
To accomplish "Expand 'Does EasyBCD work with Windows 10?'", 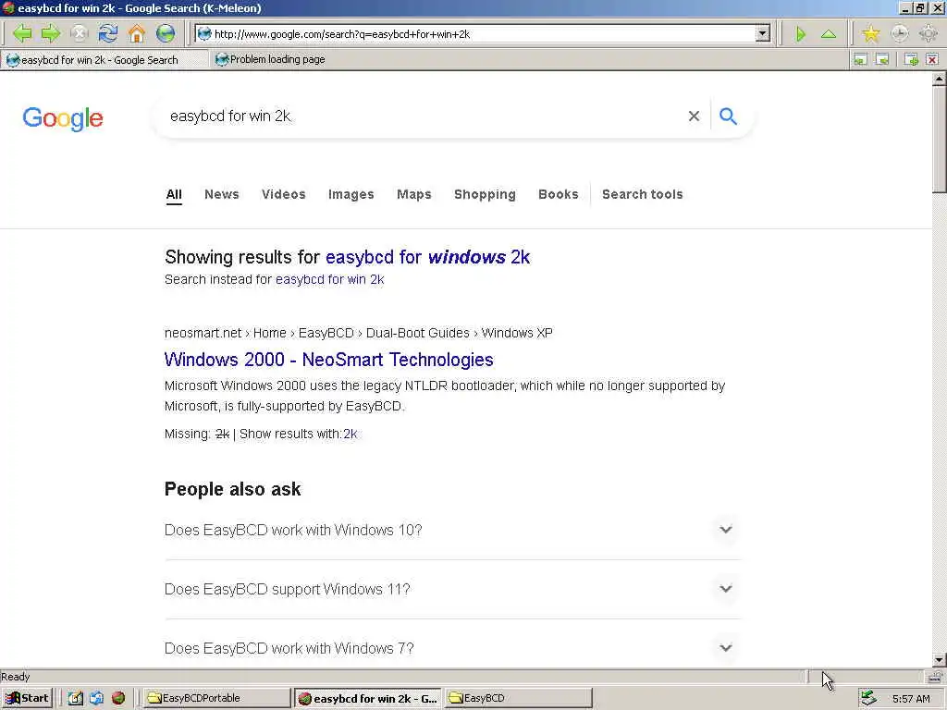I will [x=452, y=530].
